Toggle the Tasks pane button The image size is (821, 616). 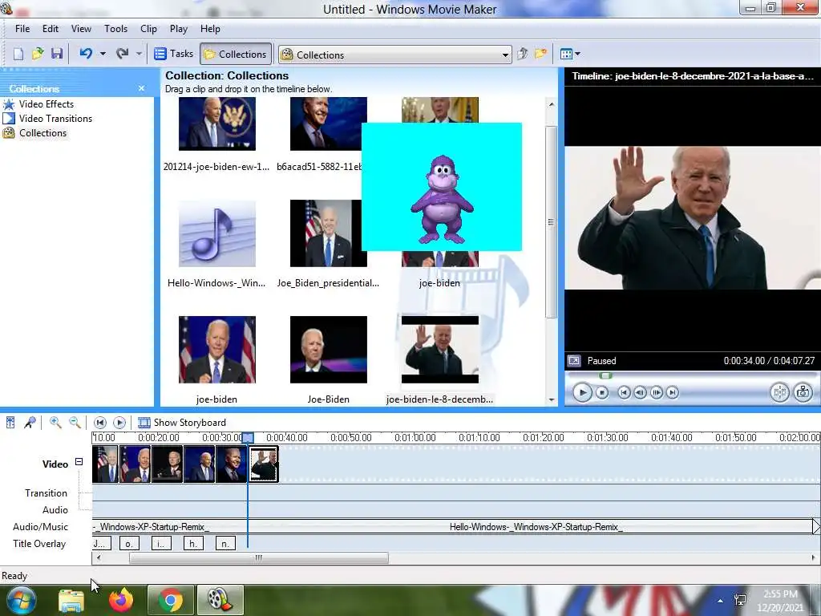point(173,54)
